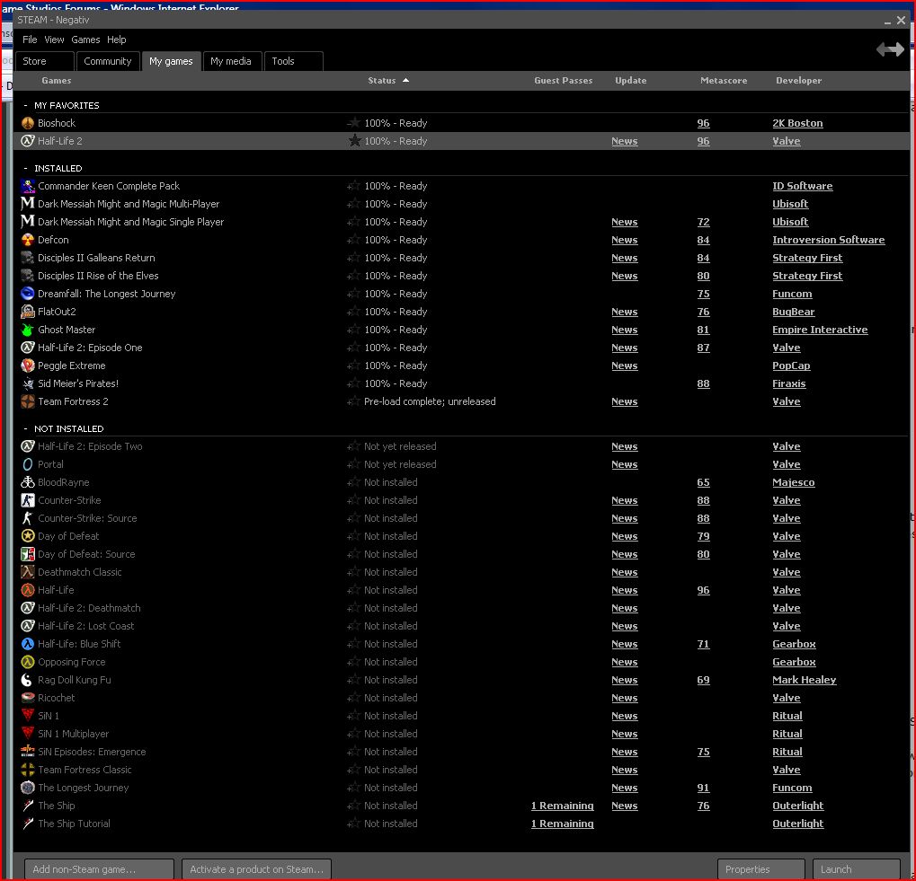The width and height of the screenshot is (916, 881).
Task: Switch to the Community tab
Action: point(108,61)
